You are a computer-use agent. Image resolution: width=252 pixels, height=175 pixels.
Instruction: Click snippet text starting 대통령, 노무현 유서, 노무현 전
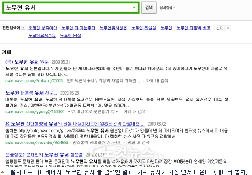coord(117,102)
